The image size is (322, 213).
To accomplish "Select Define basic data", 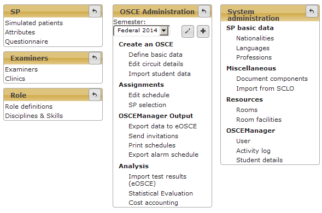I will [155, 55].
